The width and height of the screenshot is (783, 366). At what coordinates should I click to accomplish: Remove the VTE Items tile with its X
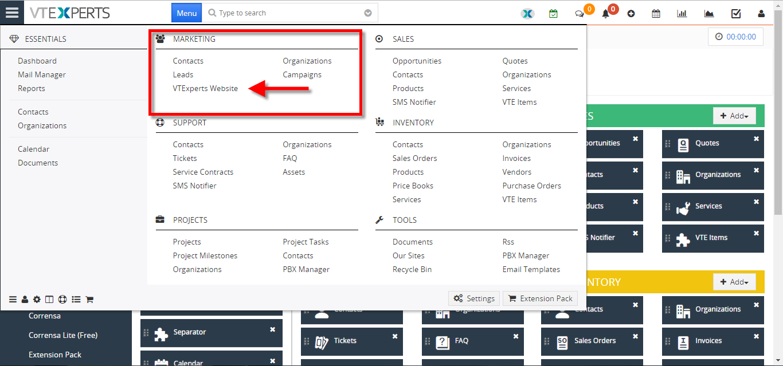point(756,233)
